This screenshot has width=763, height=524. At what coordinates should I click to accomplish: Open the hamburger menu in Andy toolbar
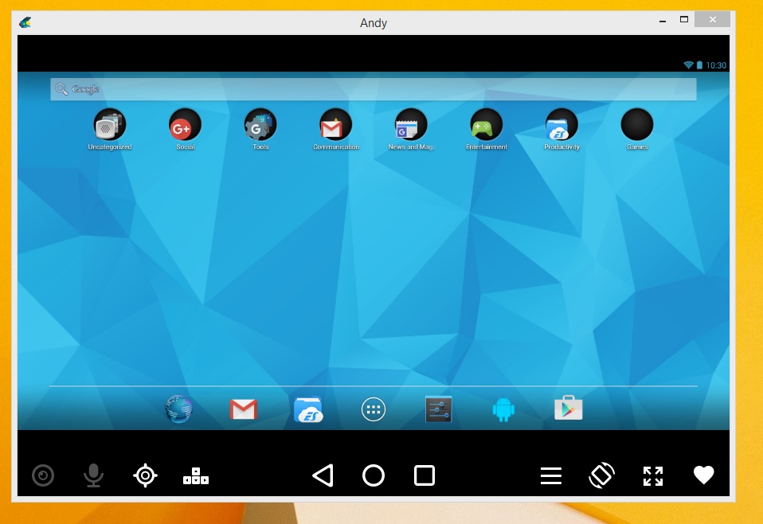551,476
